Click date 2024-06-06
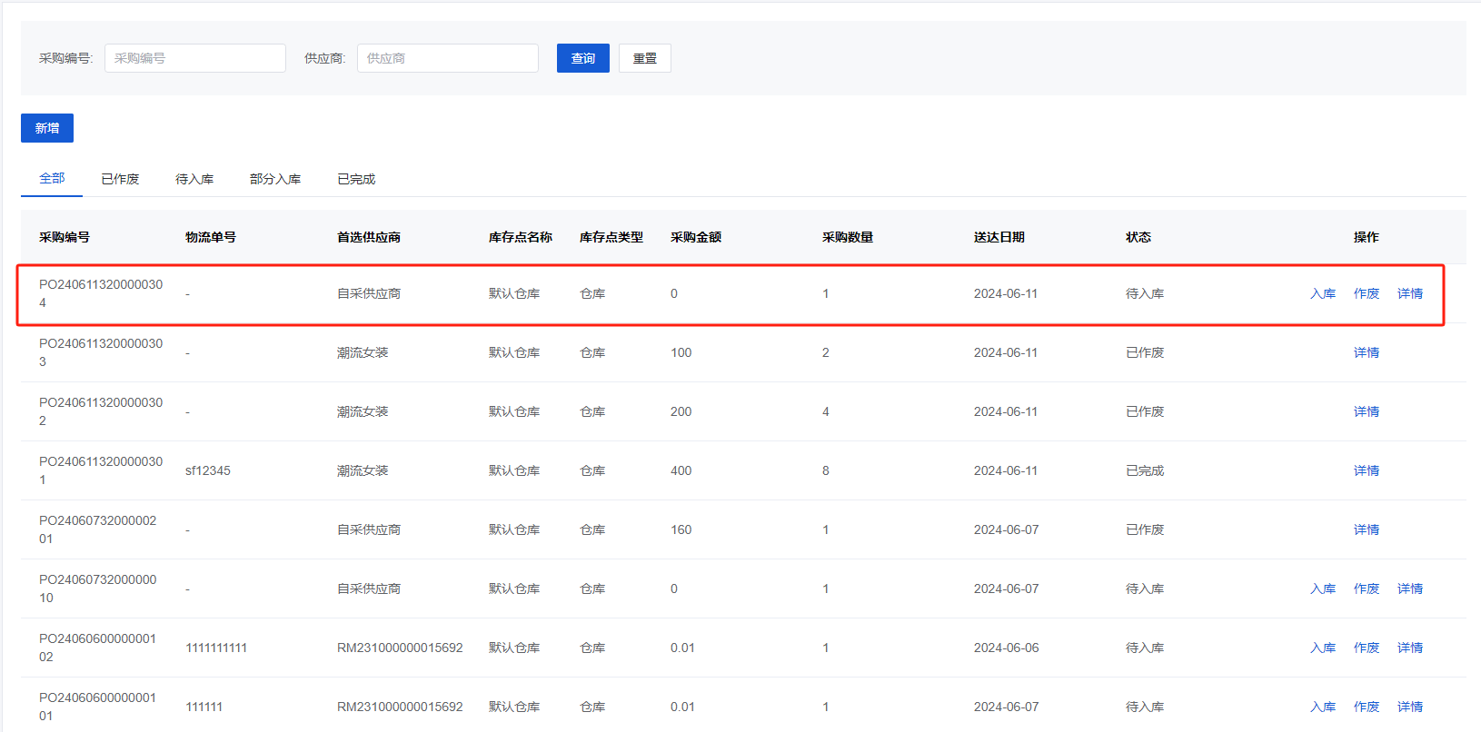This screenshot has width=1481, height=732. [1007, 648]
